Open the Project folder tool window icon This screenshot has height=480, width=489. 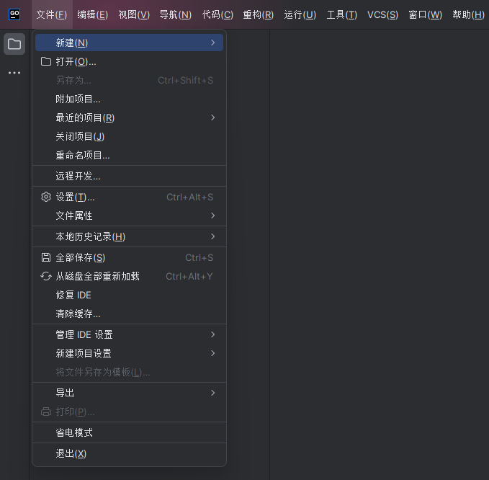click(x=14, y=44)
